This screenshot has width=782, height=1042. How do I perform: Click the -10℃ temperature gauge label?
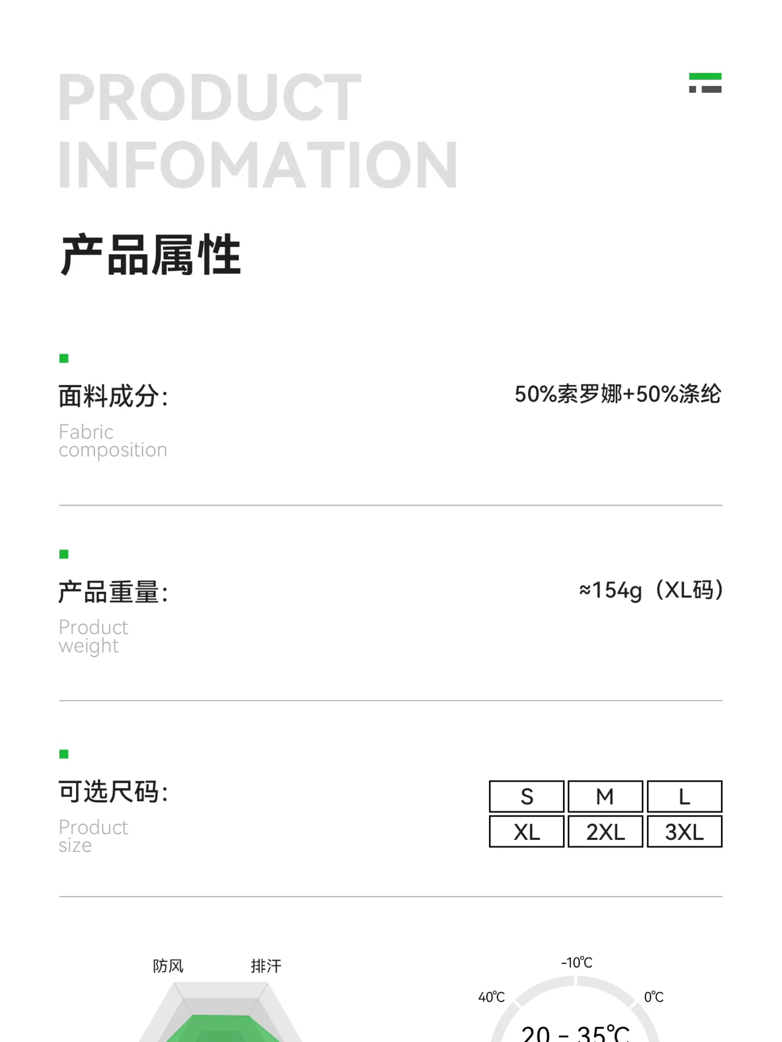577,963
